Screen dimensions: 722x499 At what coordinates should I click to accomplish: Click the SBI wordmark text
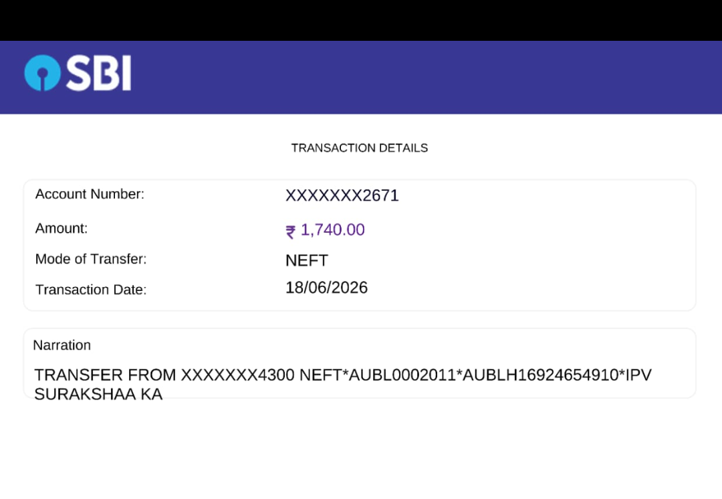(x=99, y=73)
